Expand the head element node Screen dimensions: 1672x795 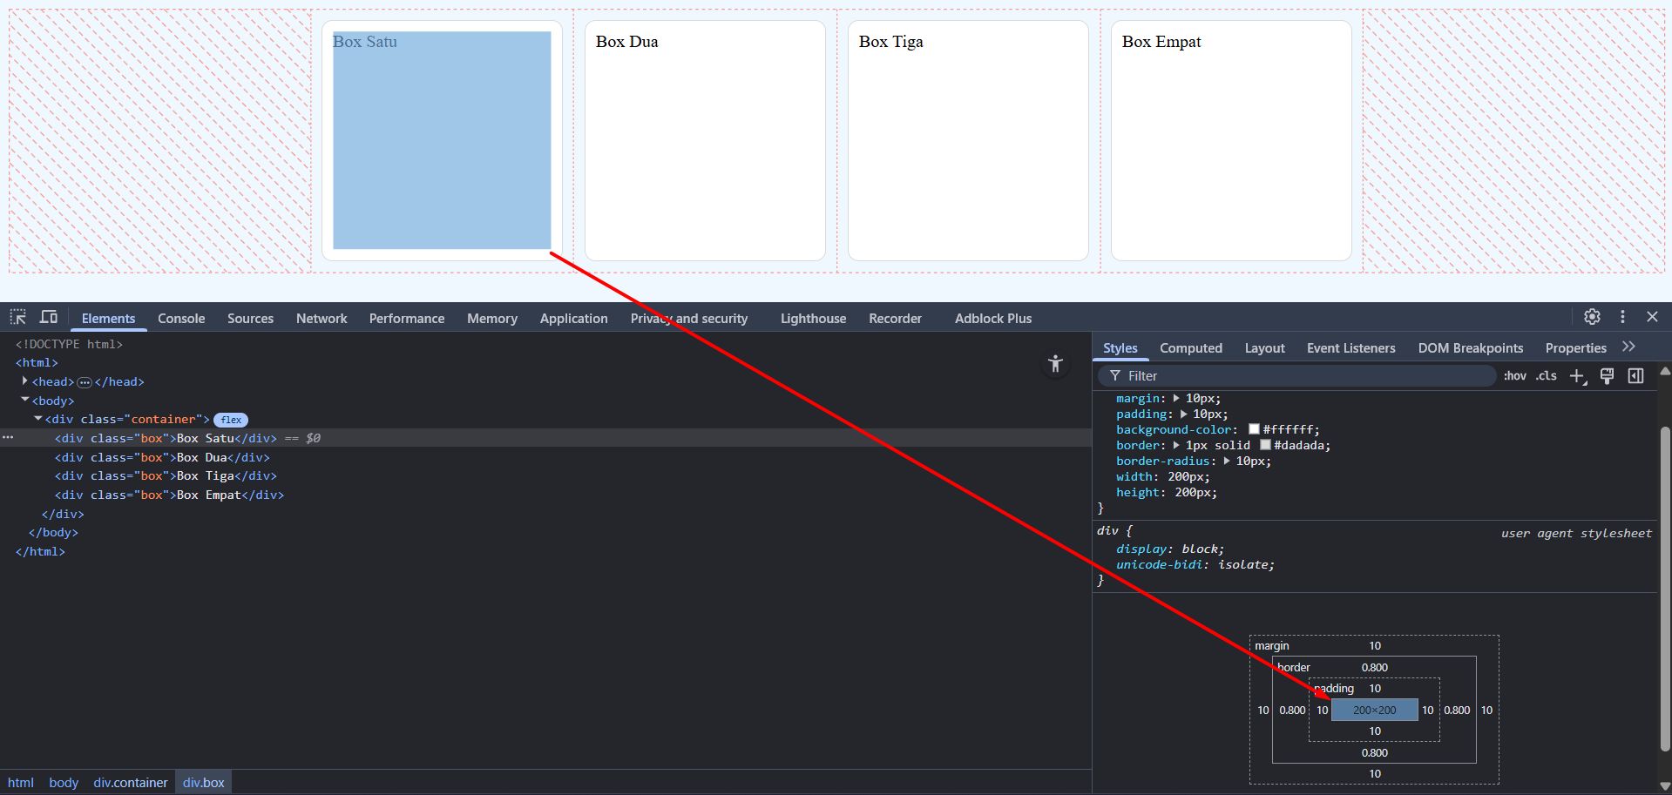tap(25, 381)
